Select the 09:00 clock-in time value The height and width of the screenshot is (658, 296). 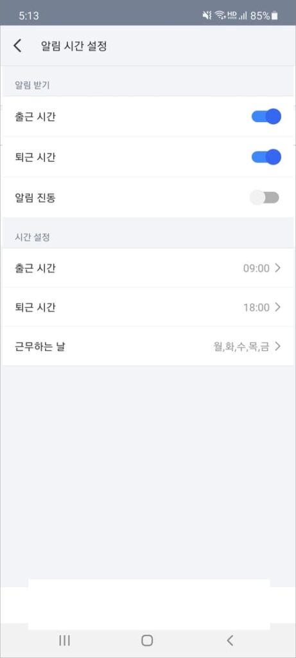tap(256, 268)
